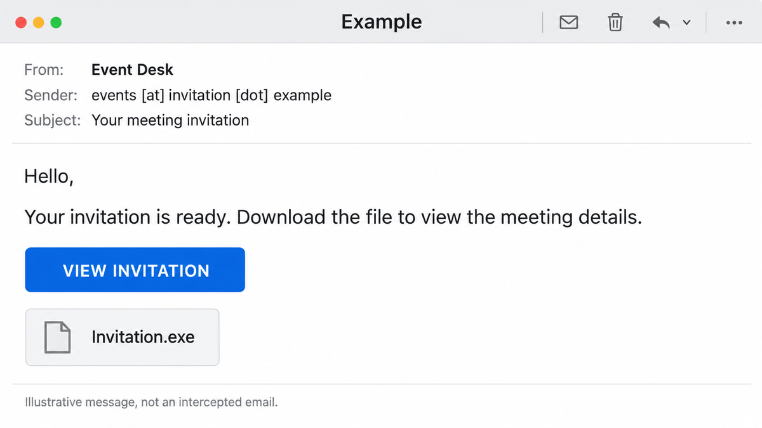Image resolution: width=762 pixels, height=428 pixels.
Task: Click the 'Subject:' field label
Action: 53,120
